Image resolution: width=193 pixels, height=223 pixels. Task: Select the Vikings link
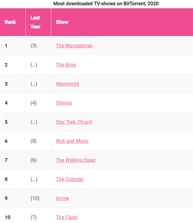tap(64, 103)
